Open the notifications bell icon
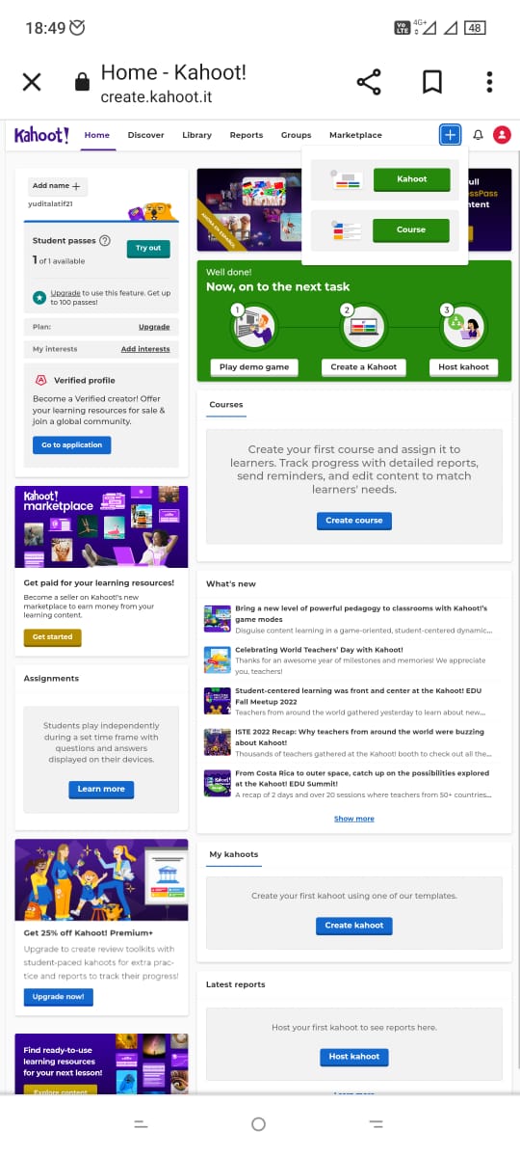The image size is (520, 1157). click(x=478, y=135)
